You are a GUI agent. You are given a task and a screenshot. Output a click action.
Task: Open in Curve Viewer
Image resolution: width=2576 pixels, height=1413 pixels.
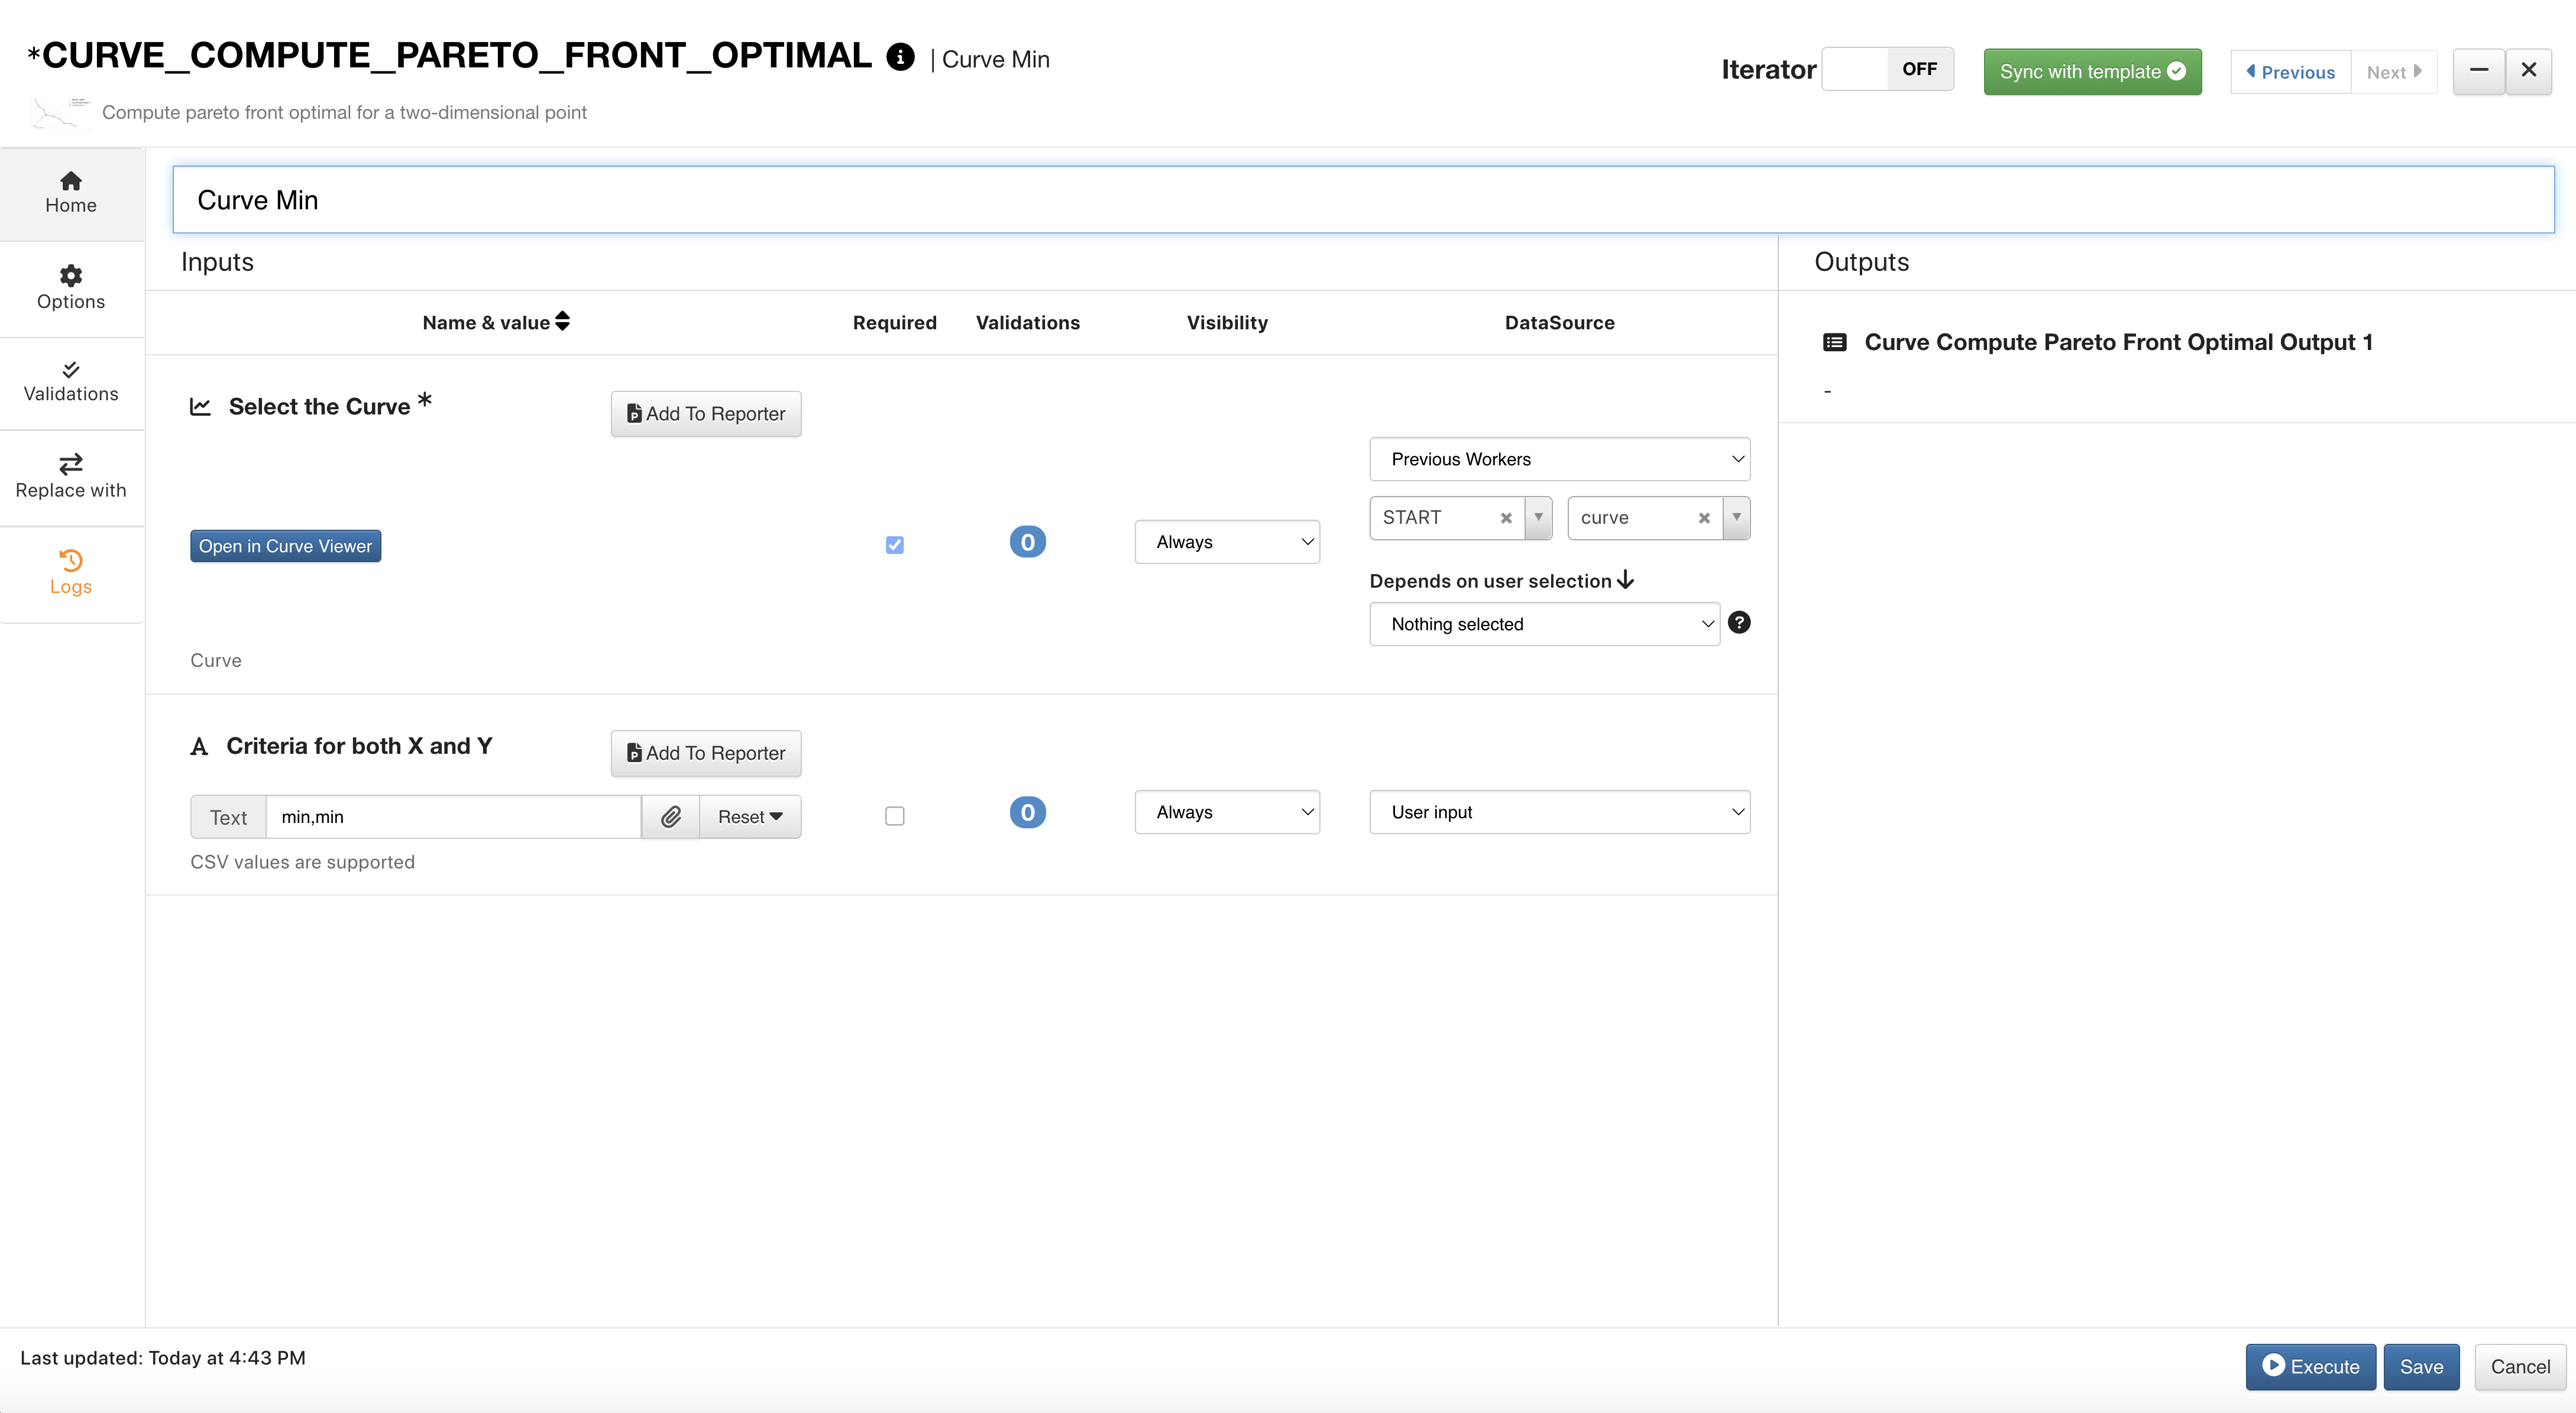[x=285, y=546]
